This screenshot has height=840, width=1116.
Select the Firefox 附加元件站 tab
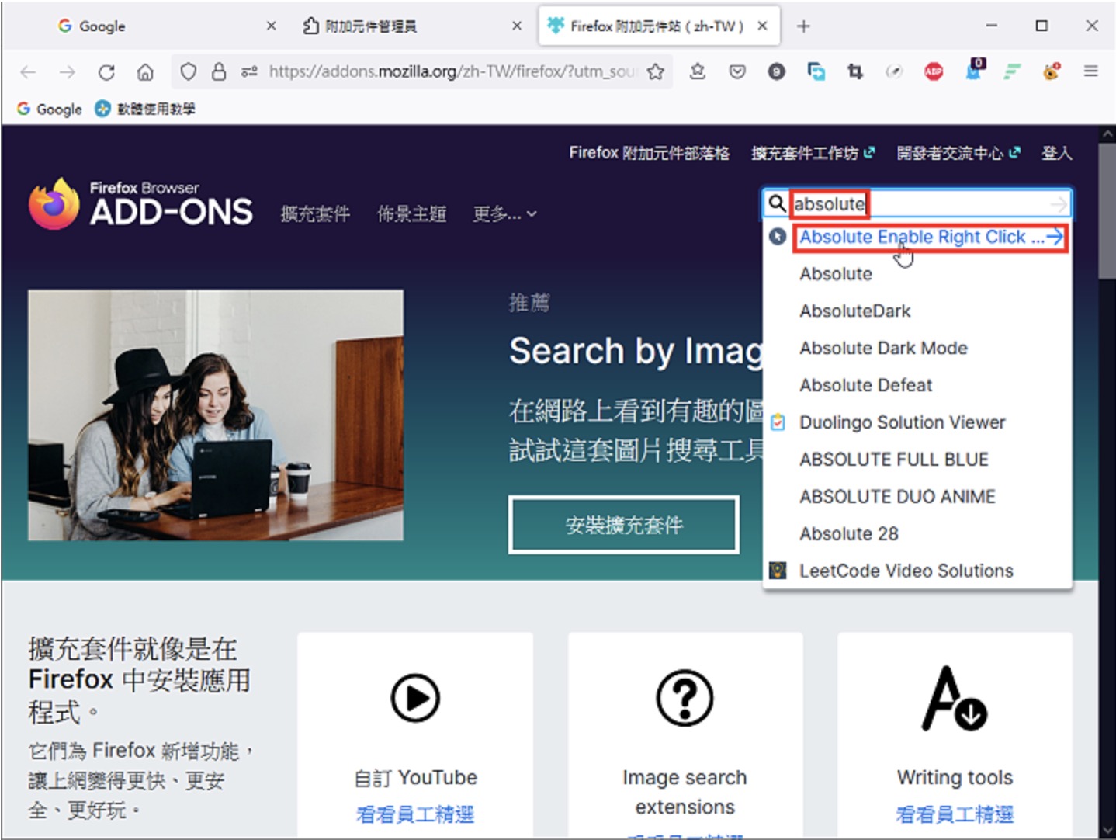click(658, 26)
